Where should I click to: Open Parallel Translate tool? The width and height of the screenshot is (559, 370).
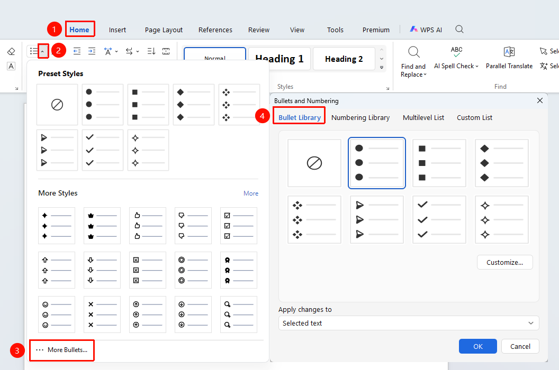tap(509, 58)
